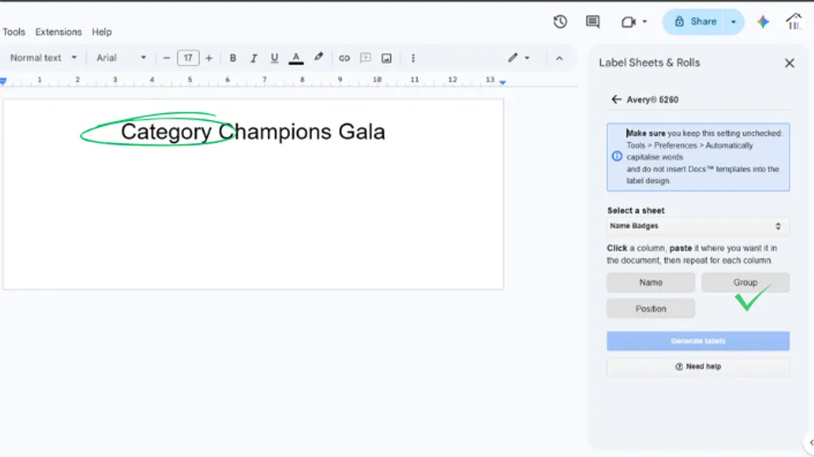Click the Label Sheets & Rolls title
Screen dimensions: 814x457
coord(649,63)
